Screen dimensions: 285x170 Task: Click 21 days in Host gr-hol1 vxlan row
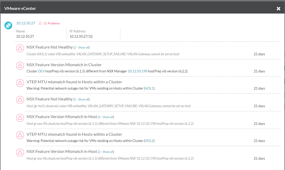click(259, 106)
